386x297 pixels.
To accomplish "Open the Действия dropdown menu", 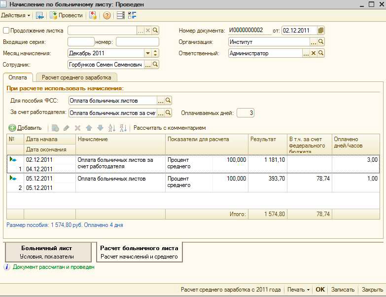I will click(x=15, y=15).
